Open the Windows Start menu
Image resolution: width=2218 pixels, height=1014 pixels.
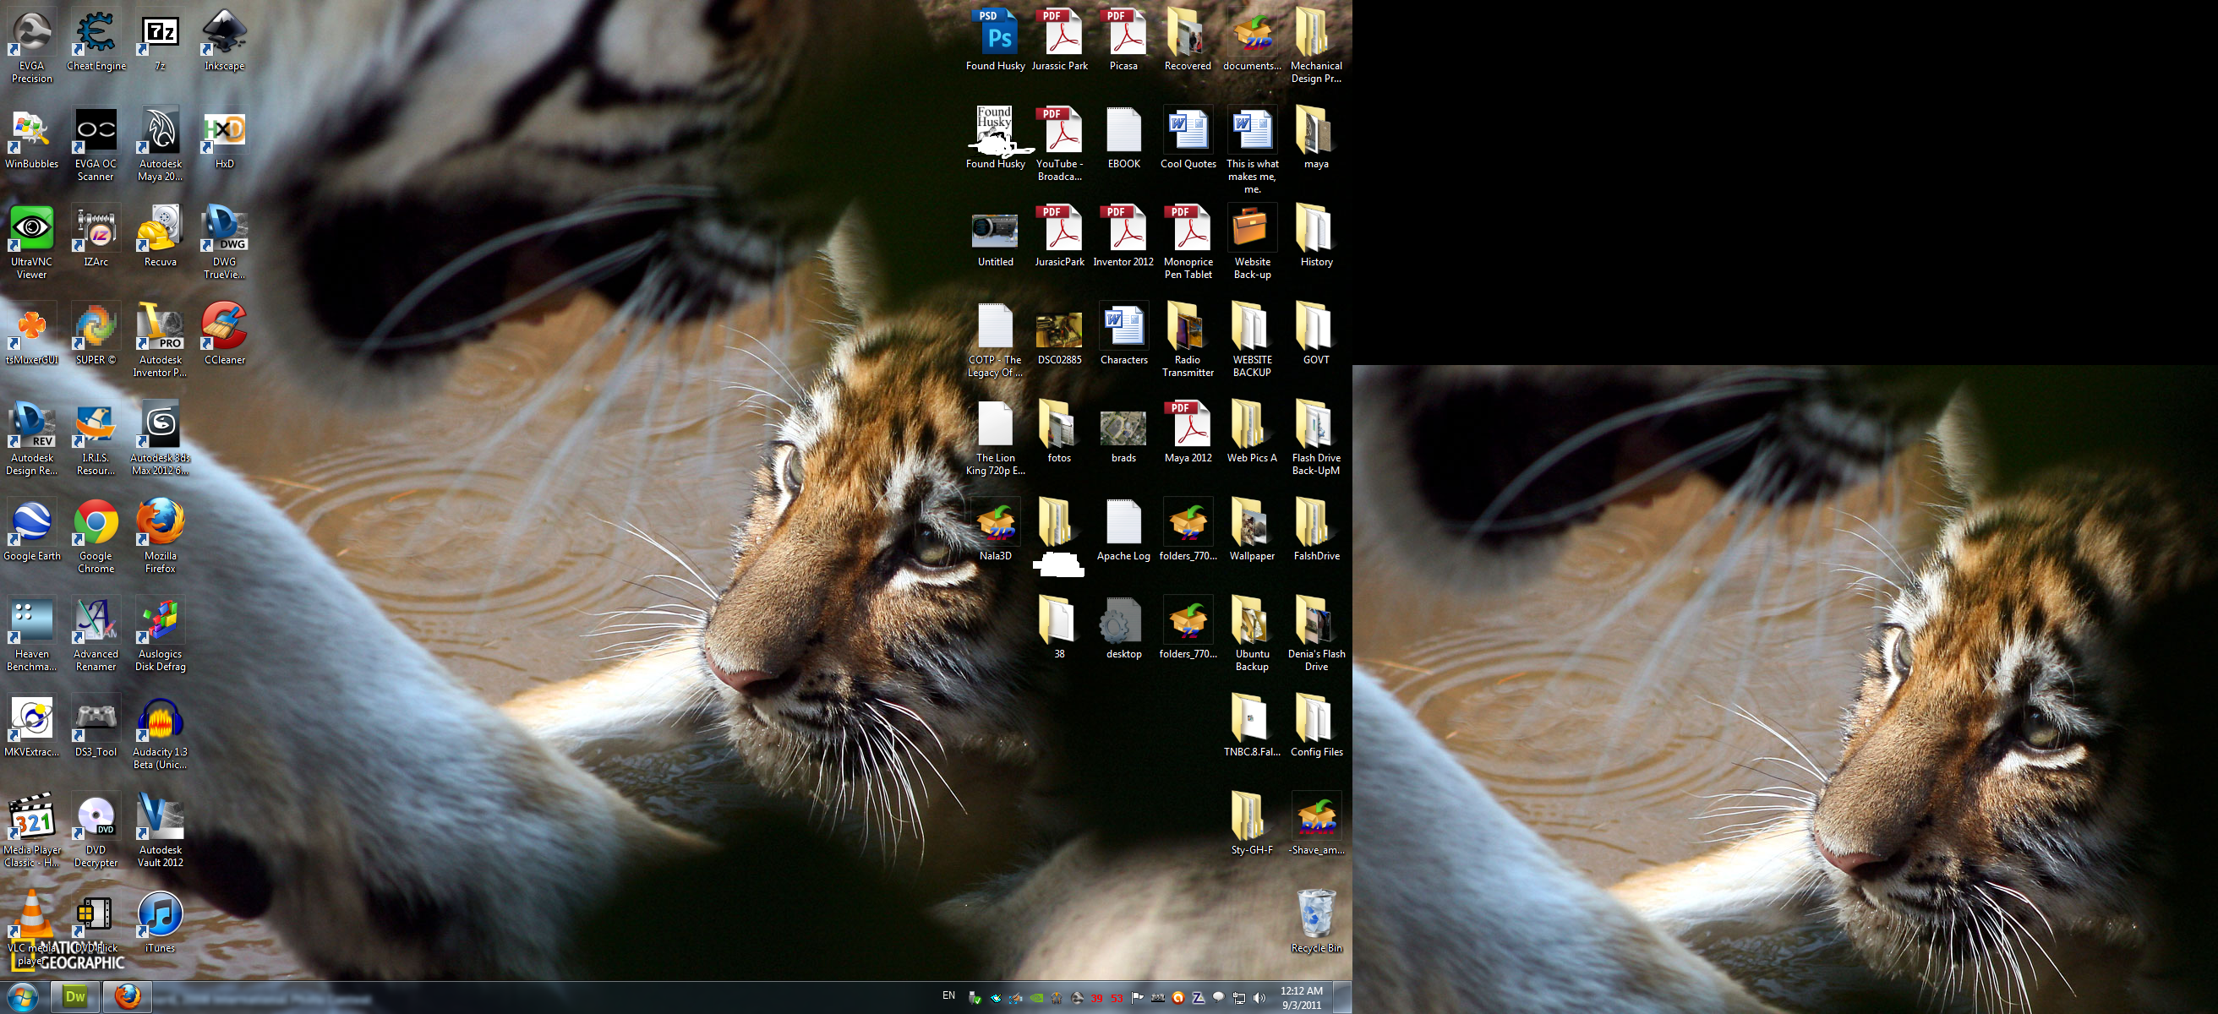(24, 998)
